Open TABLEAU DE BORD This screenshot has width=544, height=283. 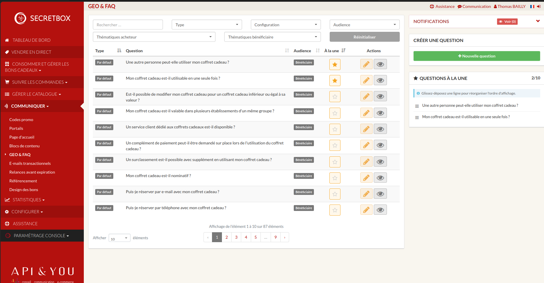[42, 40]
